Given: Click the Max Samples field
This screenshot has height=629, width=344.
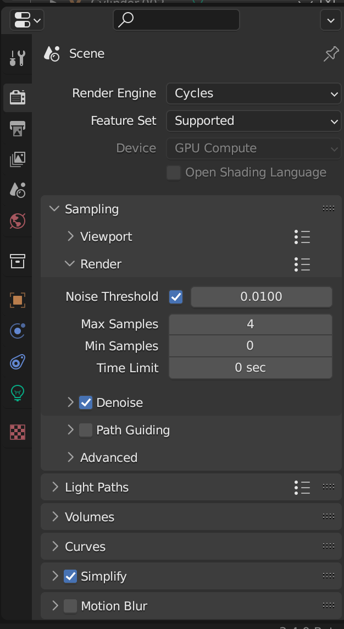Looking at the screenshot, I should pyautogui.click(x=250, y=324).
